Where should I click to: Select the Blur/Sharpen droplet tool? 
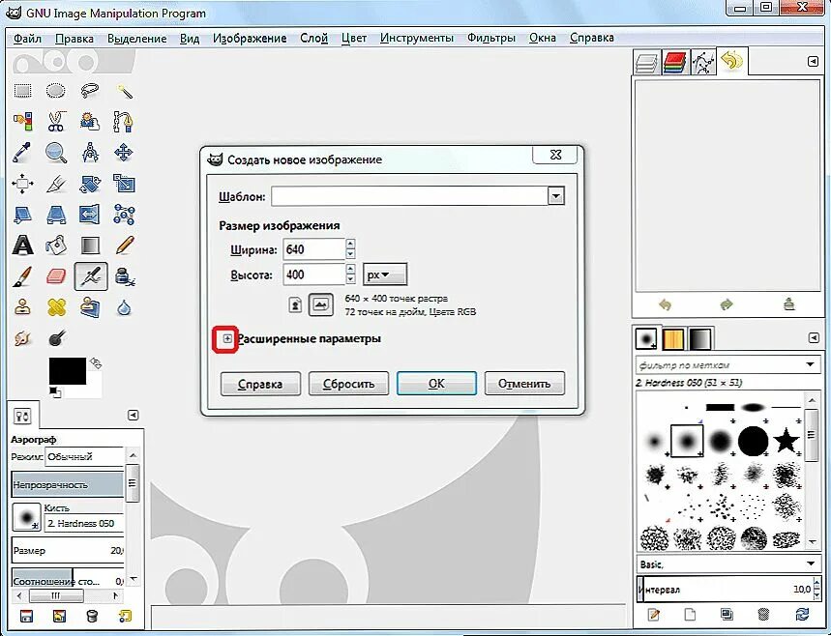point(124,307)
